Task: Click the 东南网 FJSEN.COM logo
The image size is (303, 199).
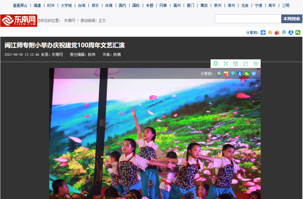Action: (19, 20)
